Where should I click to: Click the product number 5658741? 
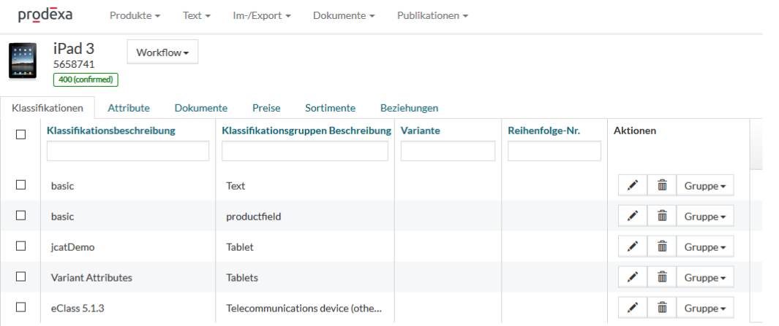74,64
